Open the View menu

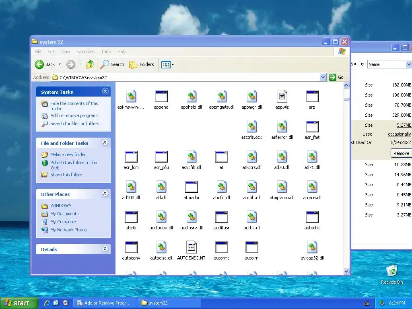66,51
